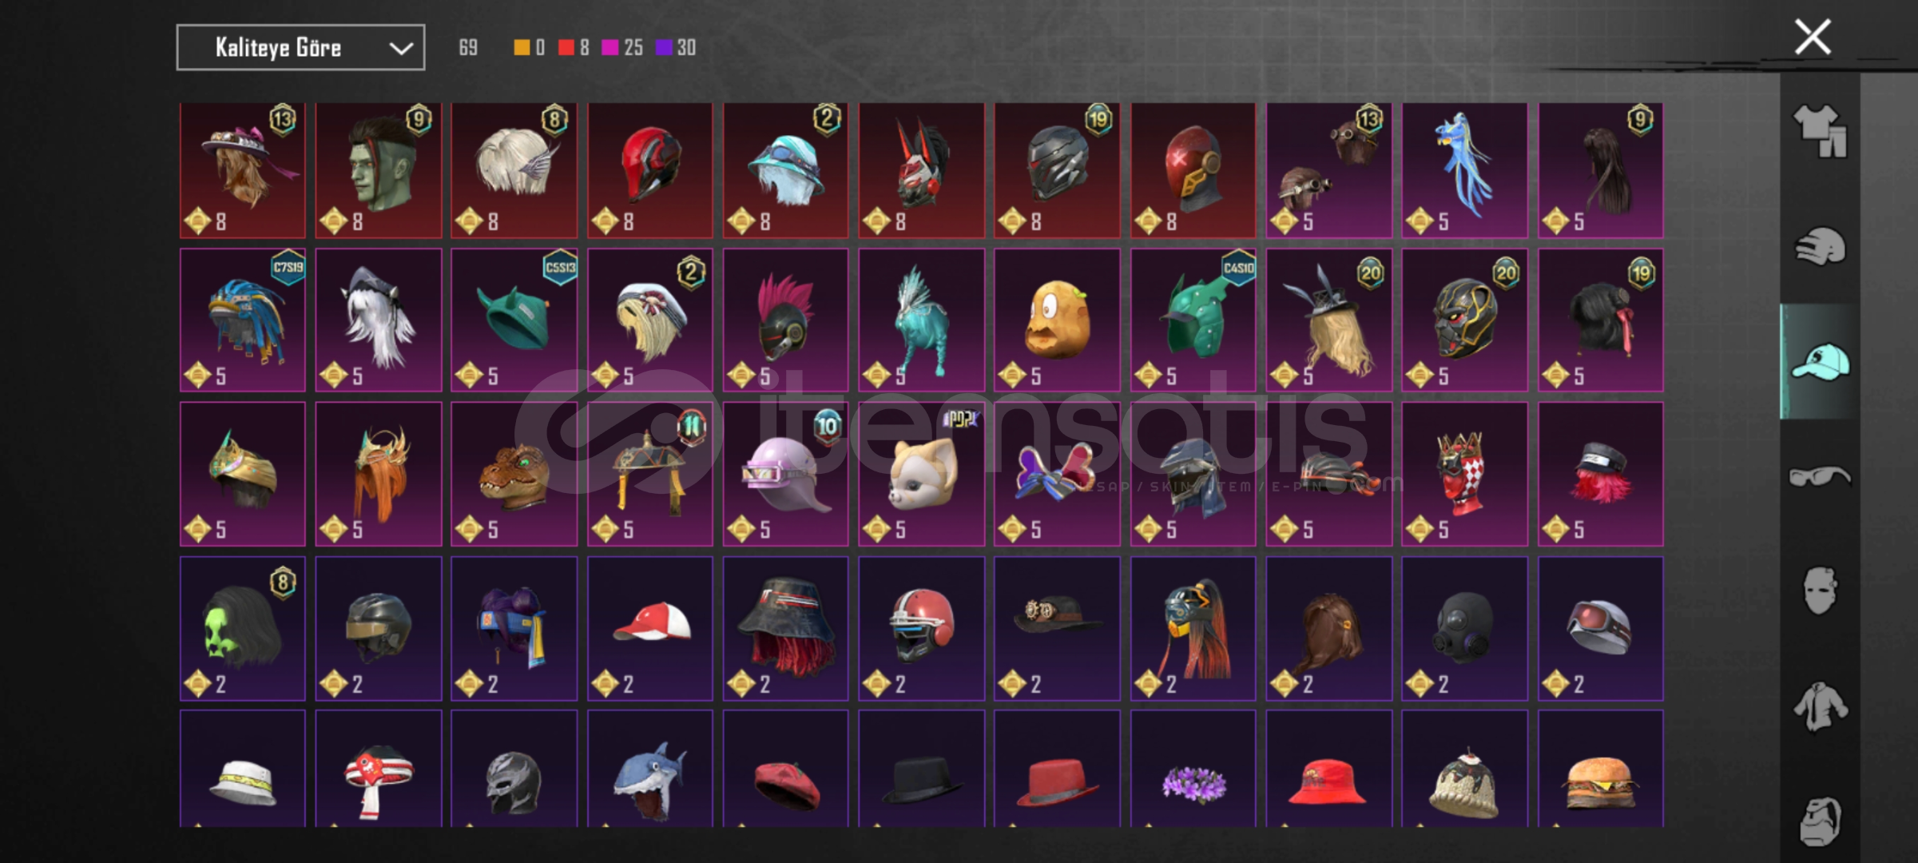Open the glasses category in sidebar
This screenshot has height=863, width=1918.
pos(1821,476)
